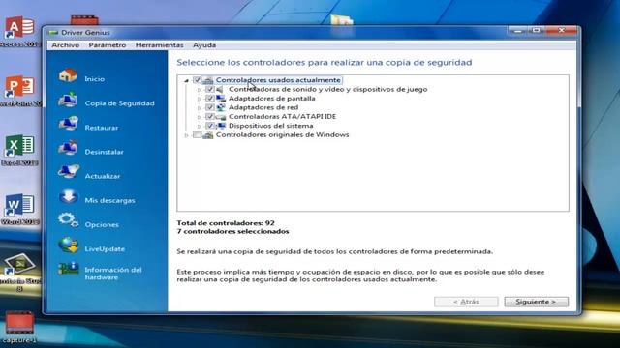Click the Adaptadores de pantalla monitor icon
This screenshot has height=348, width=620.
click(x=221, y=99)
